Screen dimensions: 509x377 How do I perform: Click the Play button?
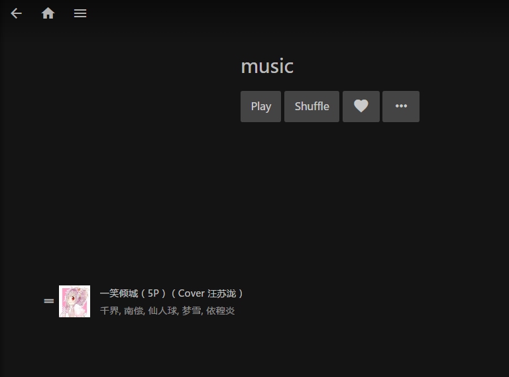pos(260,106)
